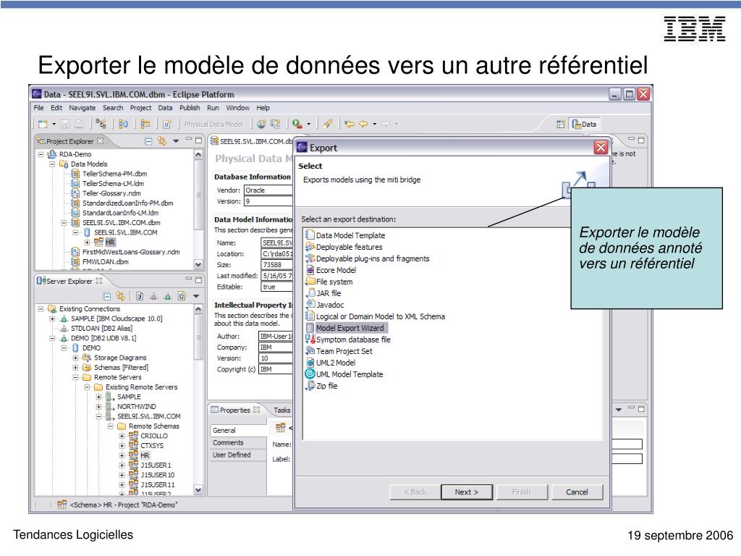Image resolution: width=741 pixels, height=556 pixels.
Task: Click the New wizard toolbar icon
Action: [x=43, y=124]
